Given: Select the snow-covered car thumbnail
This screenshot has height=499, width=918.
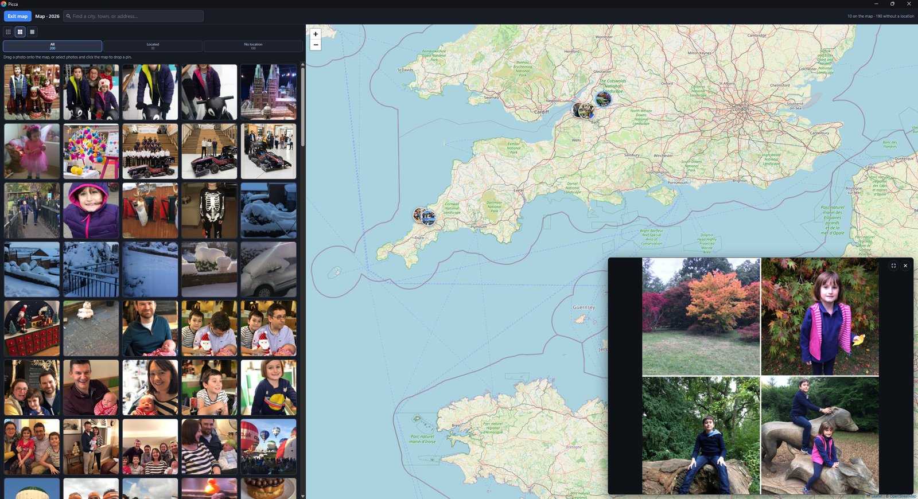Looking at the screenshot, I should [x=269, y=270].
